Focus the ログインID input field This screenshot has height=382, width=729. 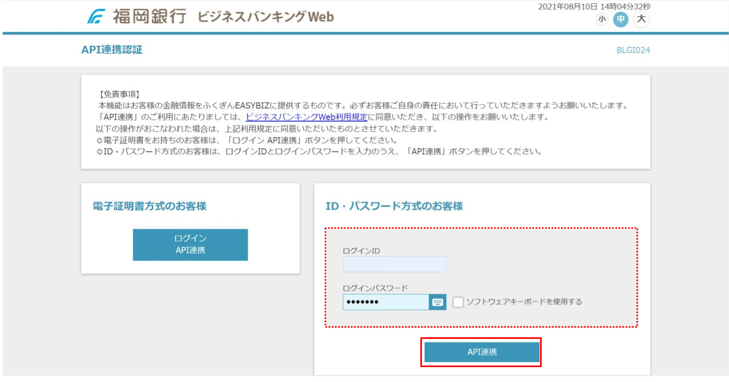[394, 264]
